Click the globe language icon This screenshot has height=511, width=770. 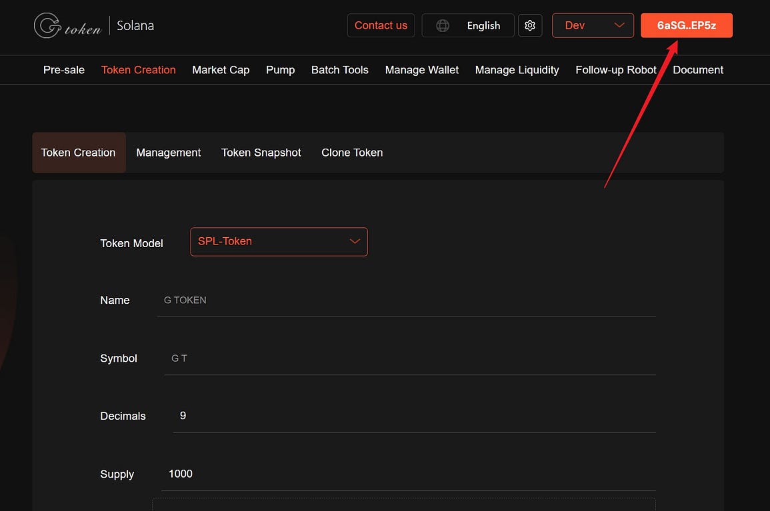coord(443,25)
